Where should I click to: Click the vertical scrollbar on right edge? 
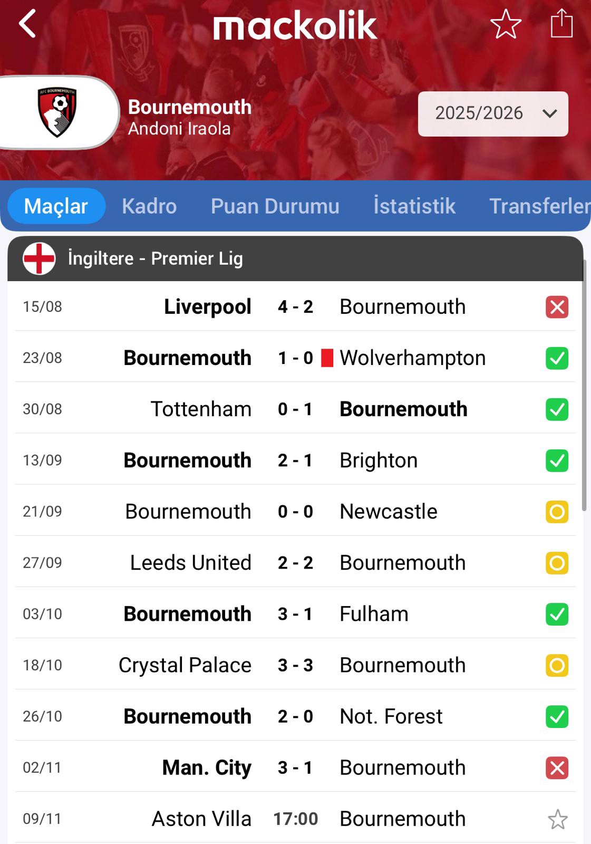tap(584, 385)
